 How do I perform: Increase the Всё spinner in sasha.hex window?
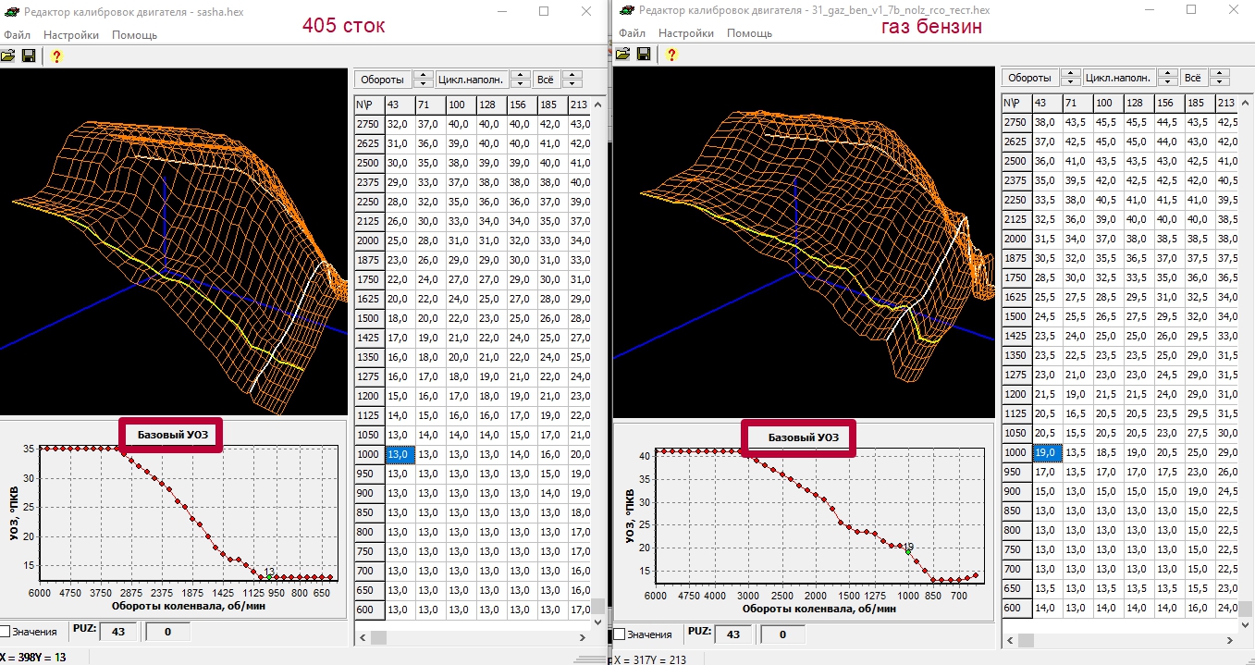[572, 75]
